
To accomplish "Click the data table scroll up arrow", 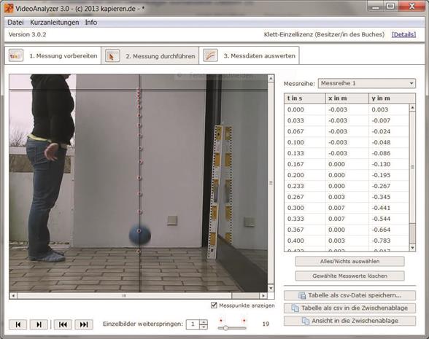I will [x=412, y=108].
